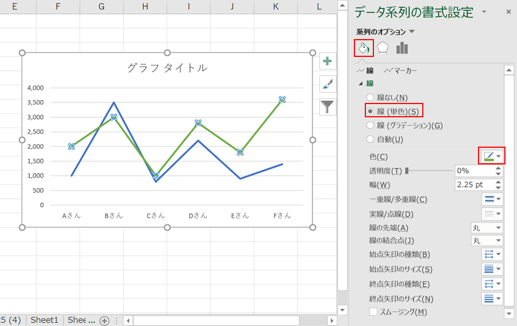Screen dimensions: 517x326
Task: Decrease 幅 with down spinner arrow
Action: (x=498, y=188)
